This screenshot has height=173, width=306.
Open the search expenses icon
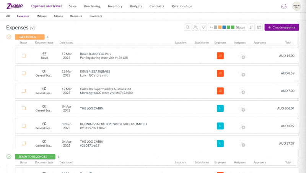tap(187, 27)
